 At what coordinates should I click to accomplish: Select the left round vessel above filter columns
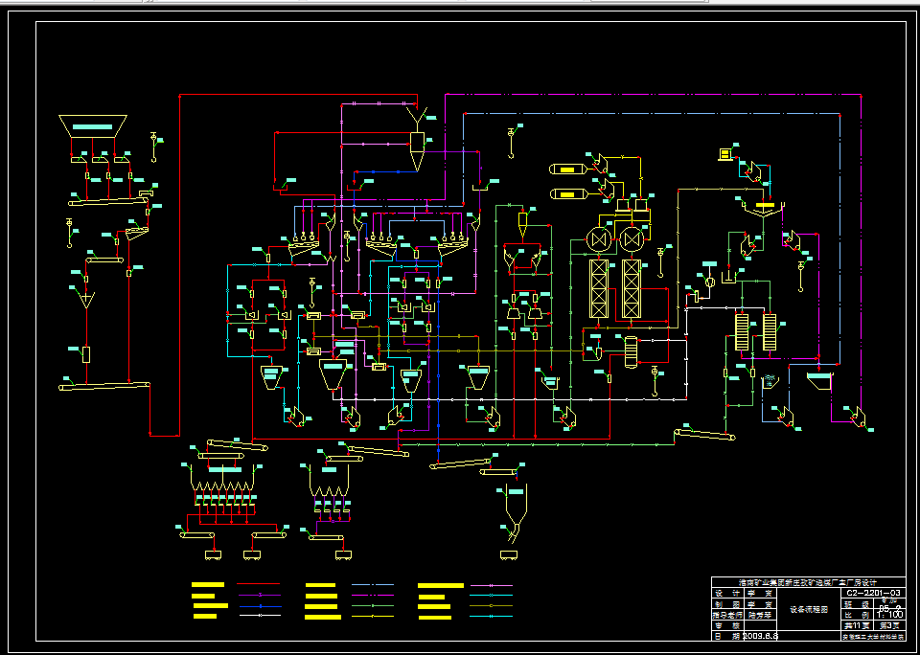598,239
